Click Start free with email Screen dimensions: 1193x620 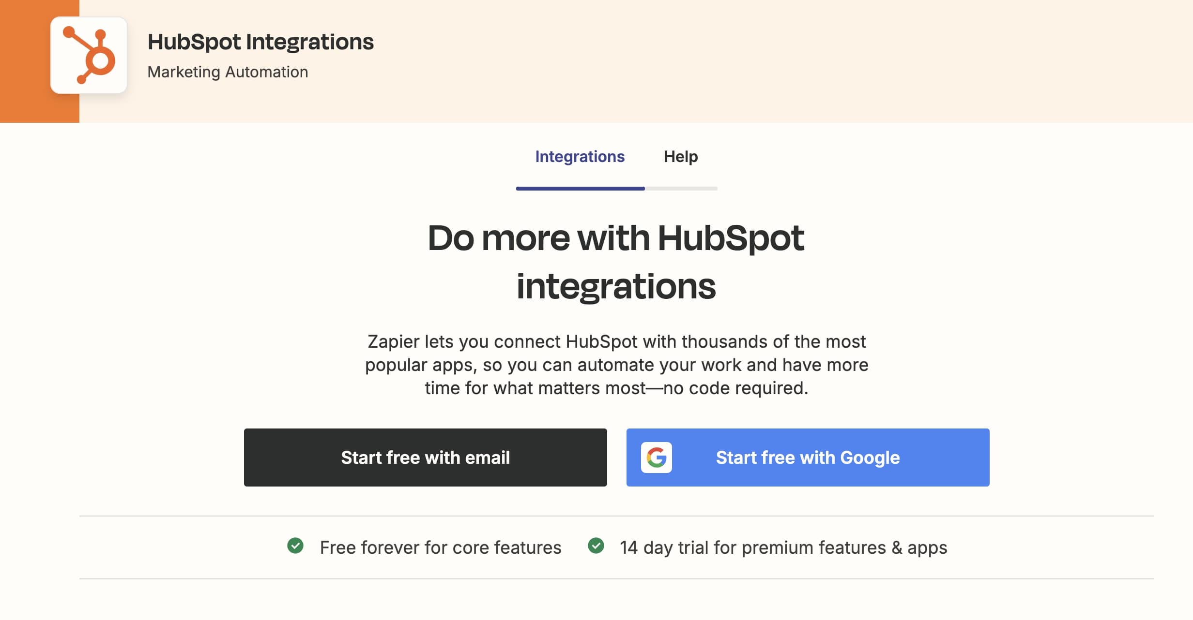(x=426, y=457)
